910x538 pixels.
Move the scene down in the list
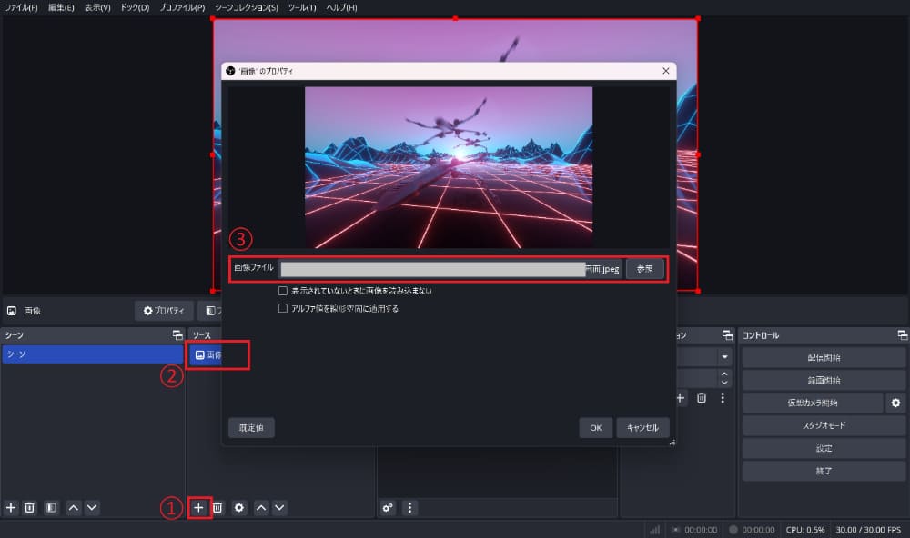[x=92, y=508]
